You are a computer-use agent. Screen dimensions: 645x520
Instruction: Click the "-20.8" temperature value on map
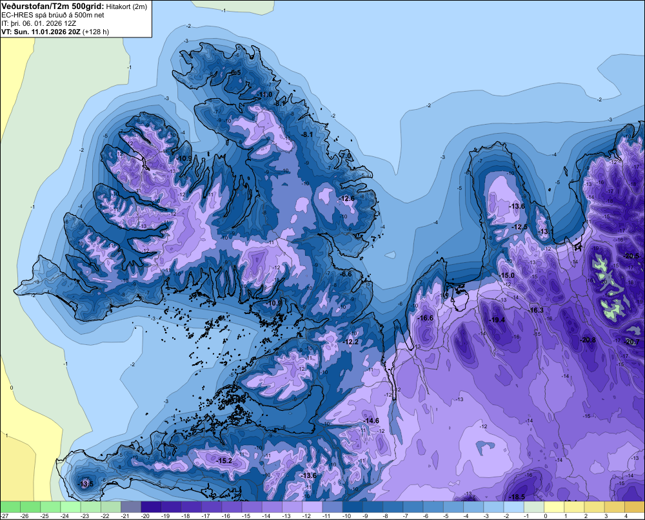pos(588,340)
